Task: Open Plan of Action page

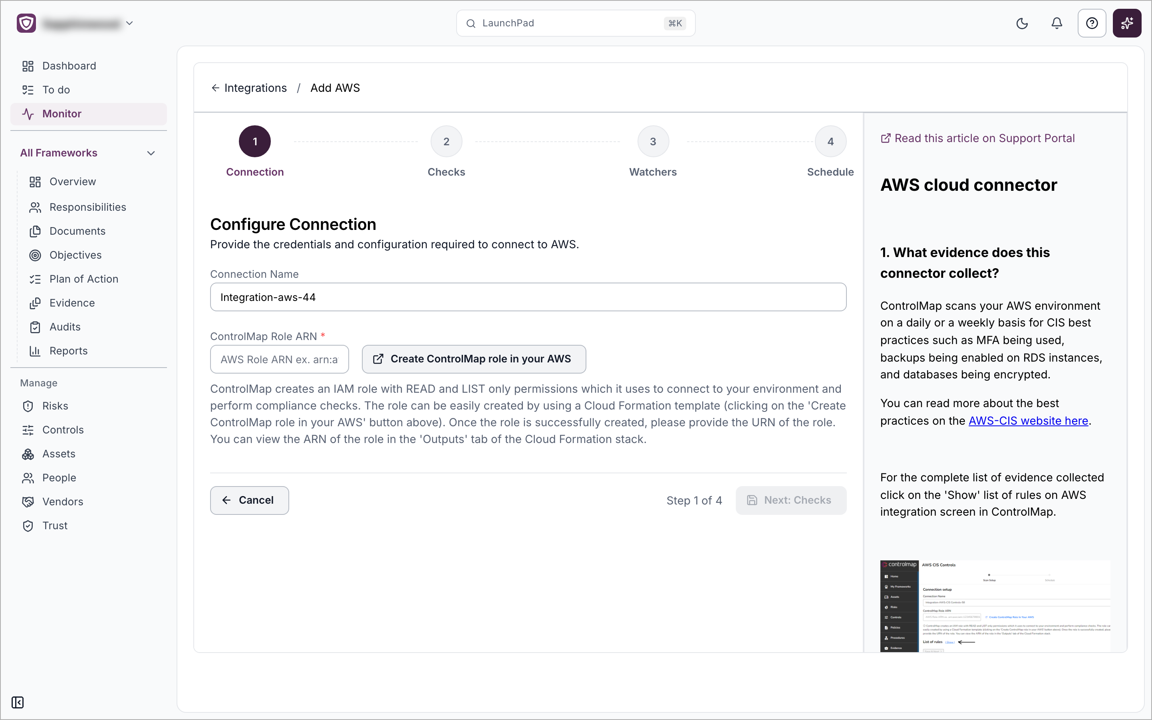Action: [x=84, y=279]
